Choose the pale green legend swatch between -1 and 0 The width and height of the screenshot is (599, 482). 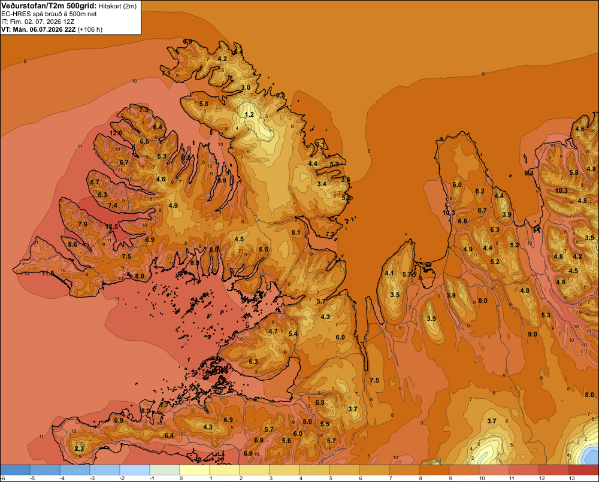[165, 469]
